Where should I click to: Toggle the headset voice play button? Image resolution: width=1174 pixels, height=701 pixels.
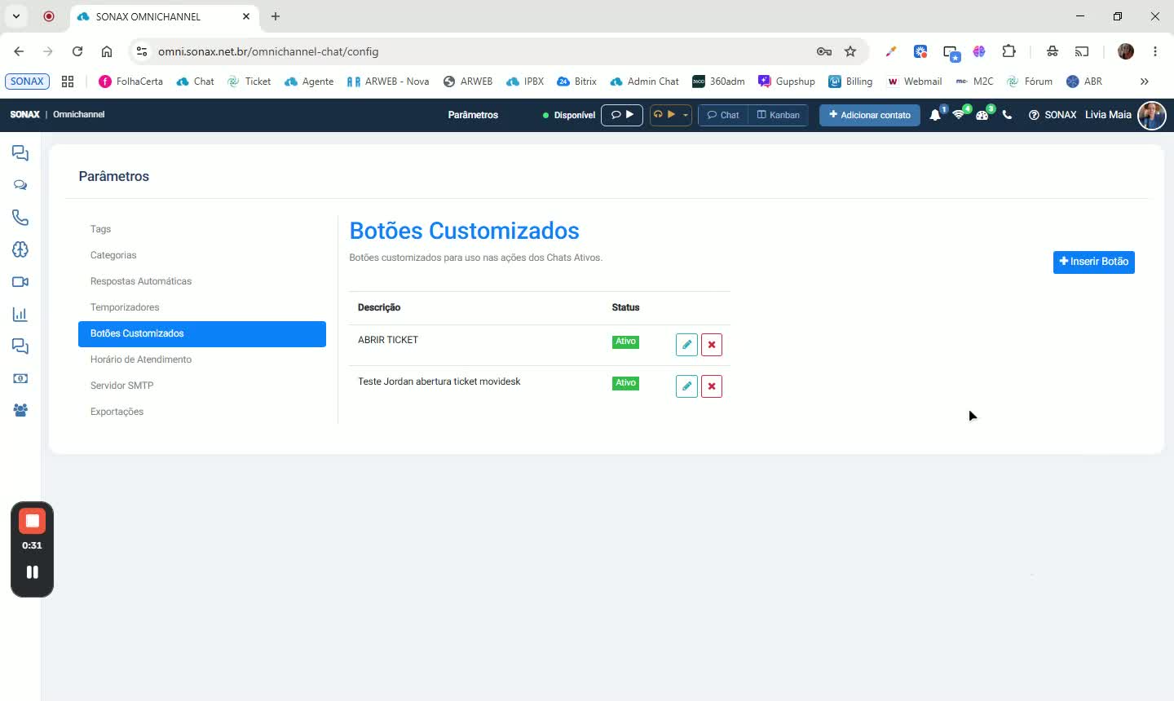664,115
